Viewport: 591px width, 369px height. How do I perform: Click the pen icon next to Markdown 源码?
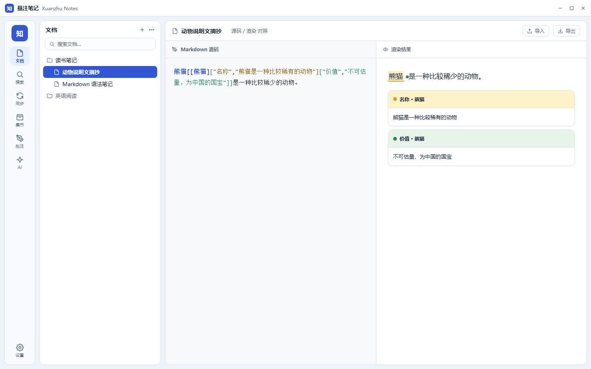(174, 50)
